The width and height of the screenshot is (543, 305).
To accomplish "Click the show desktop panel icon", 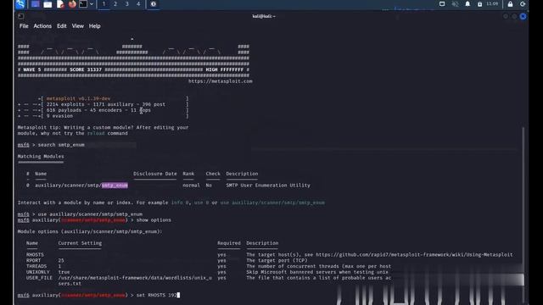I will coord(36,4).
